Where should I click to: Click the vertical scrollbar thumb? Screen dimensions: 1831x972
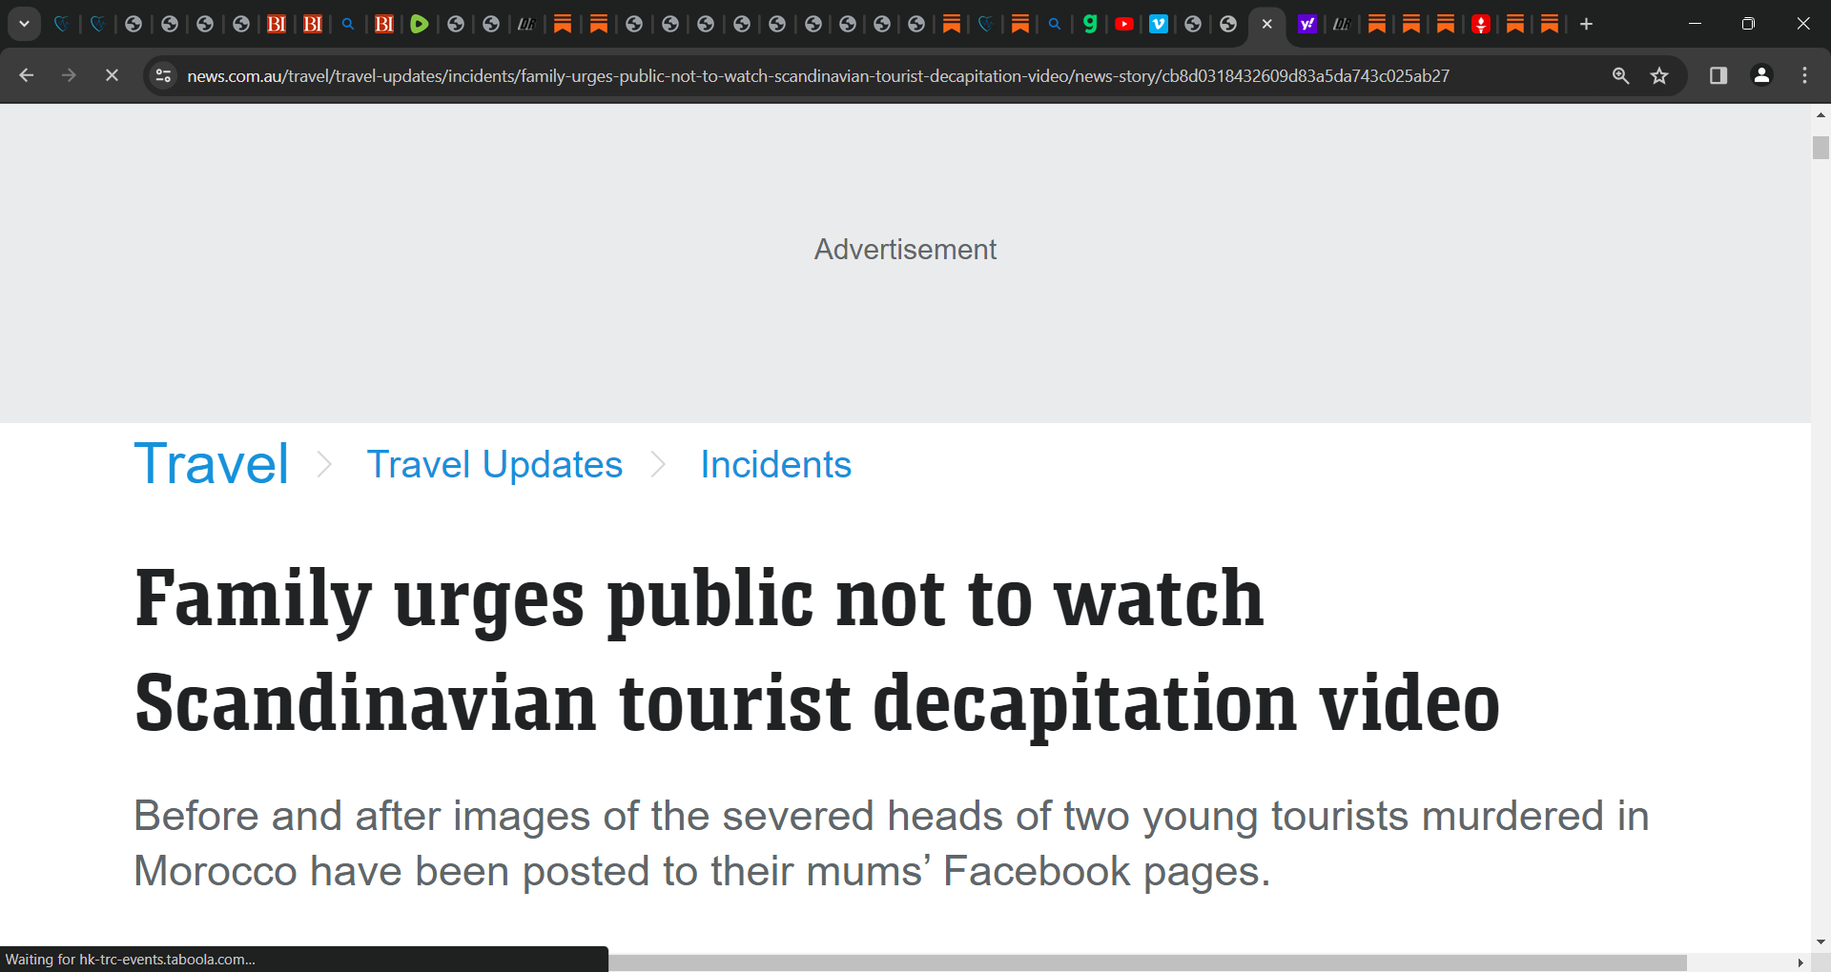1821,148
